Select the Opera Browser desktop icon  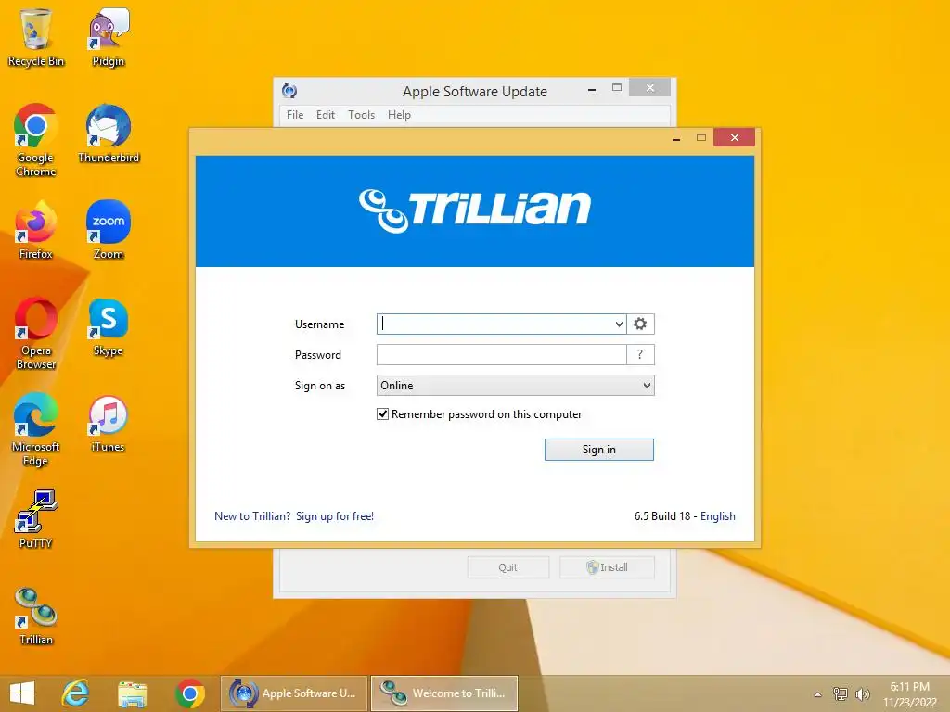(36, 333)
